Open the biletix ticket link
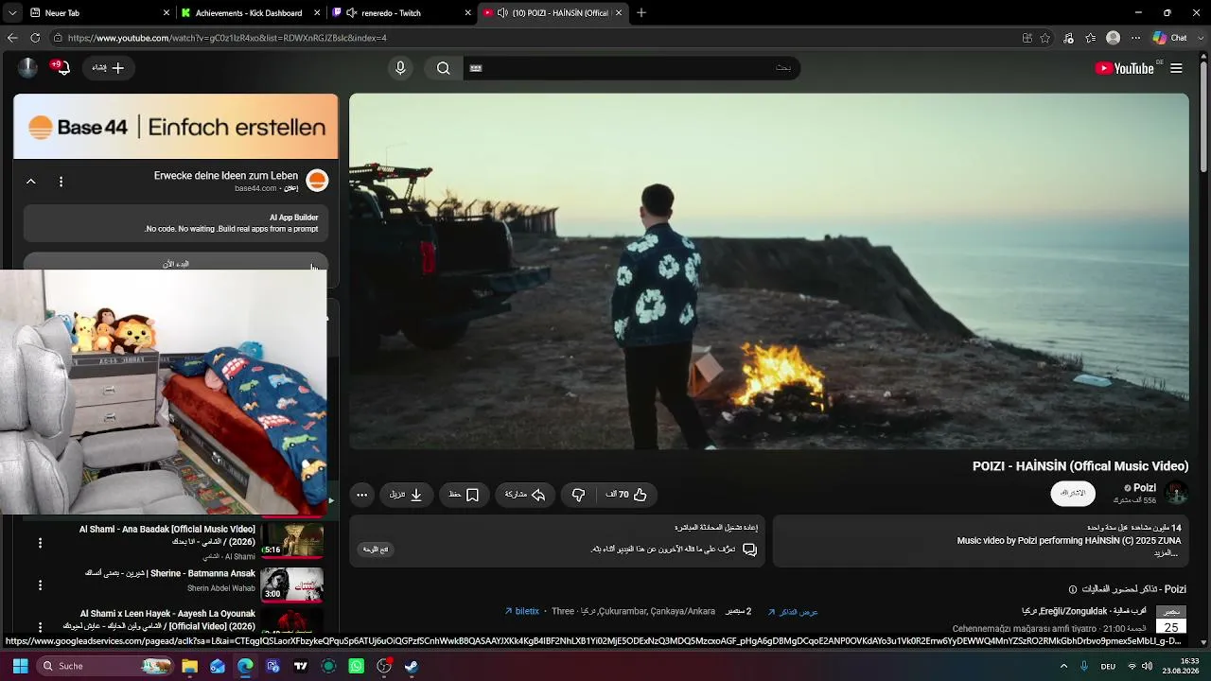1211x681 pixels. pyautogui.click(x=521, y=612)
